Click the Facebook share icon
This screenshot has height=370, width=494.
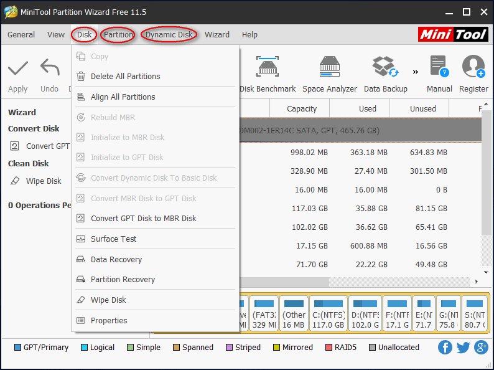pos(445,348)
